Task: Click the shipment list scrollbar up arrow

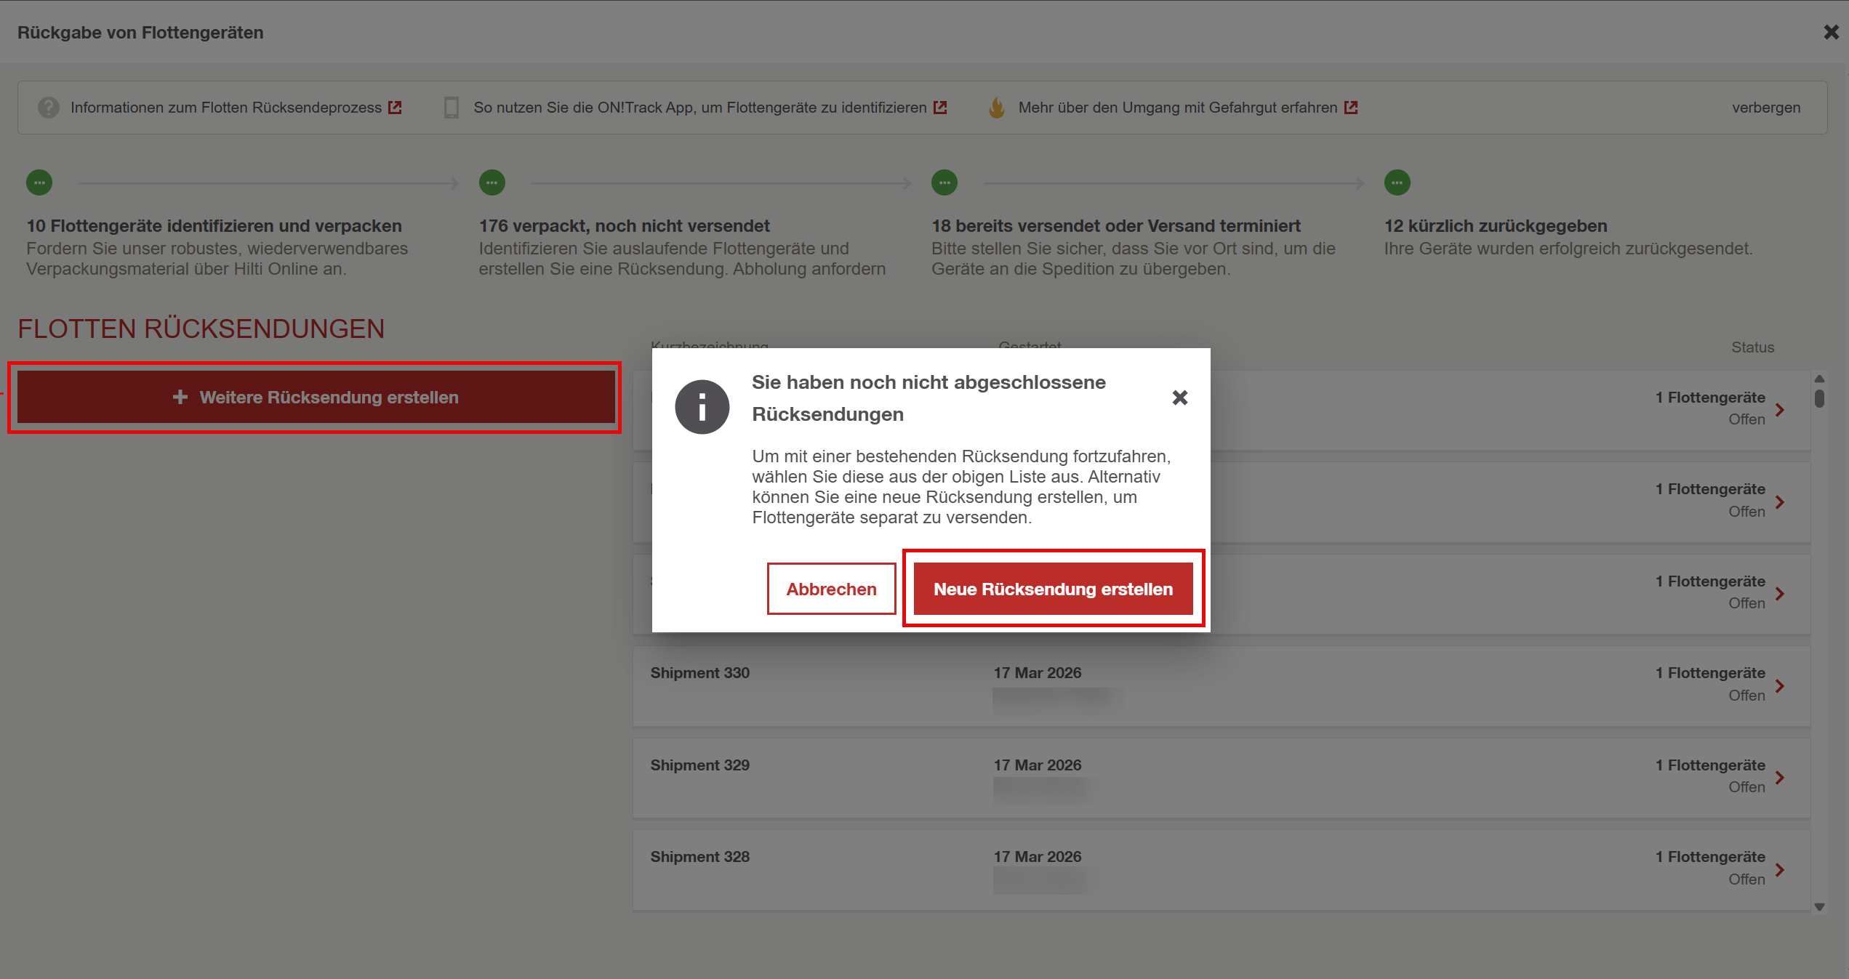Action: (1819, 379)
